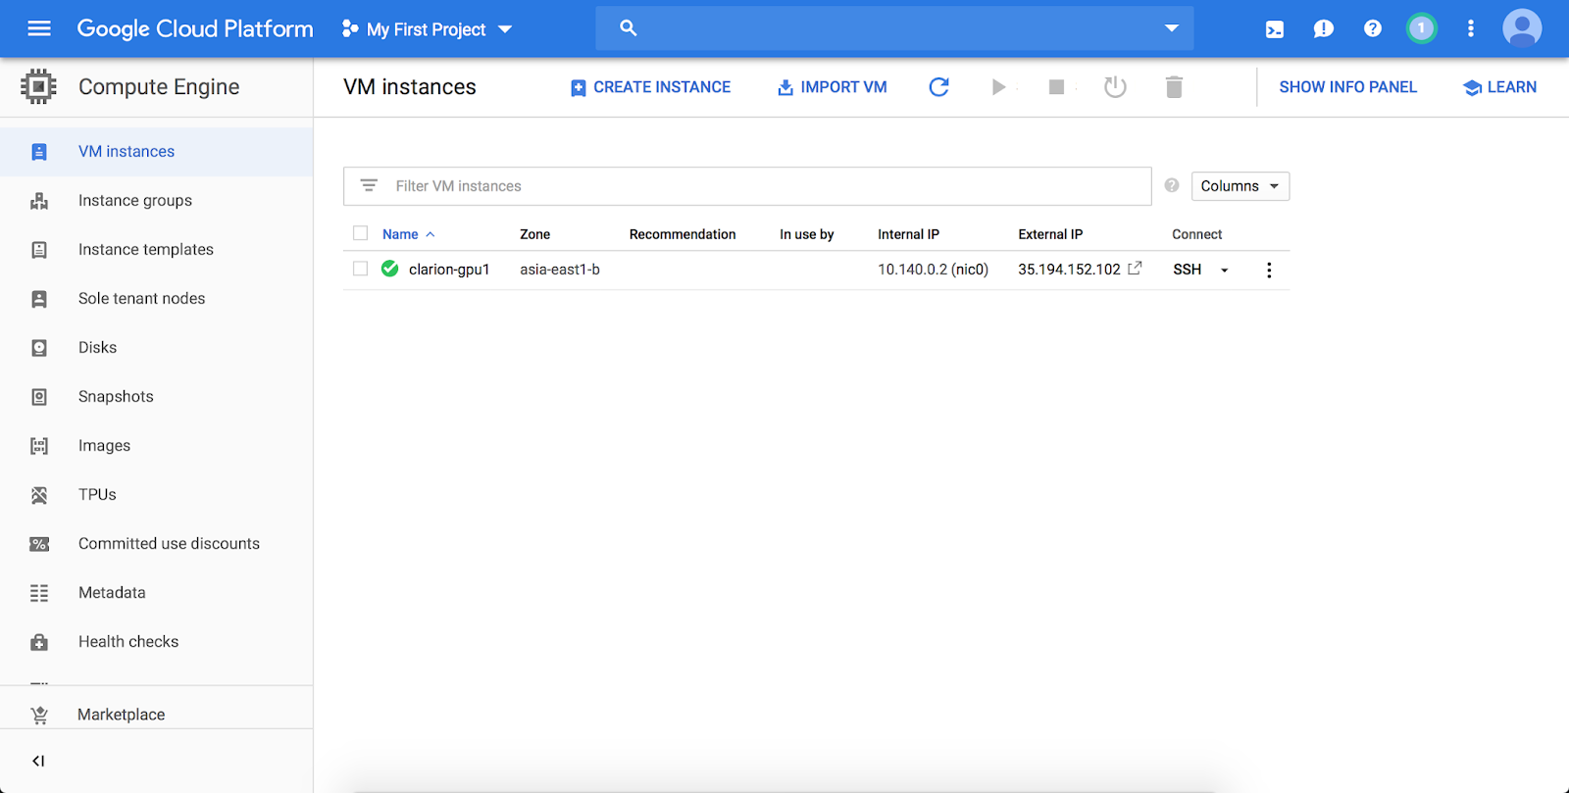1569x793 pixels.
Task: Click the External IP column header
Action: [1050, 234]
